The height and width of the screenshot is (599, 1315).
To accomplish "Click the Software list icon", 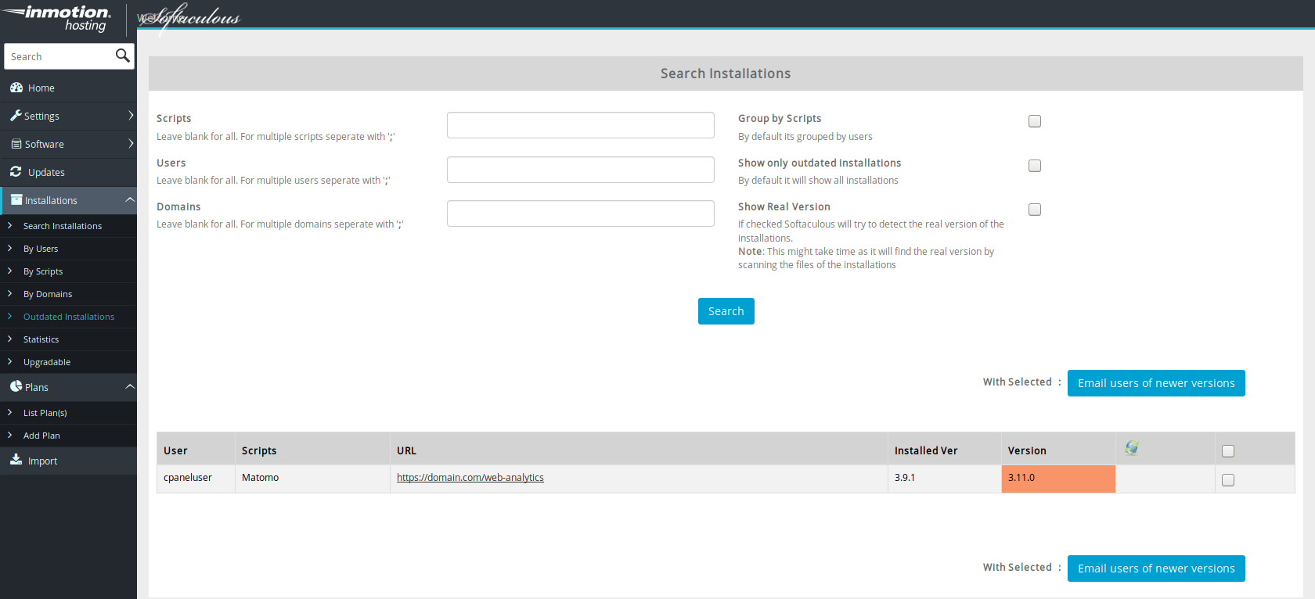I will [x=16, y=144].
